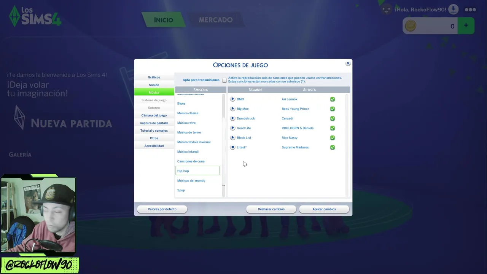Image resolution: width=487 pixels, height=274 pixels.
Task: Close the Opciones de juego dialog
Action: point(348,64)
